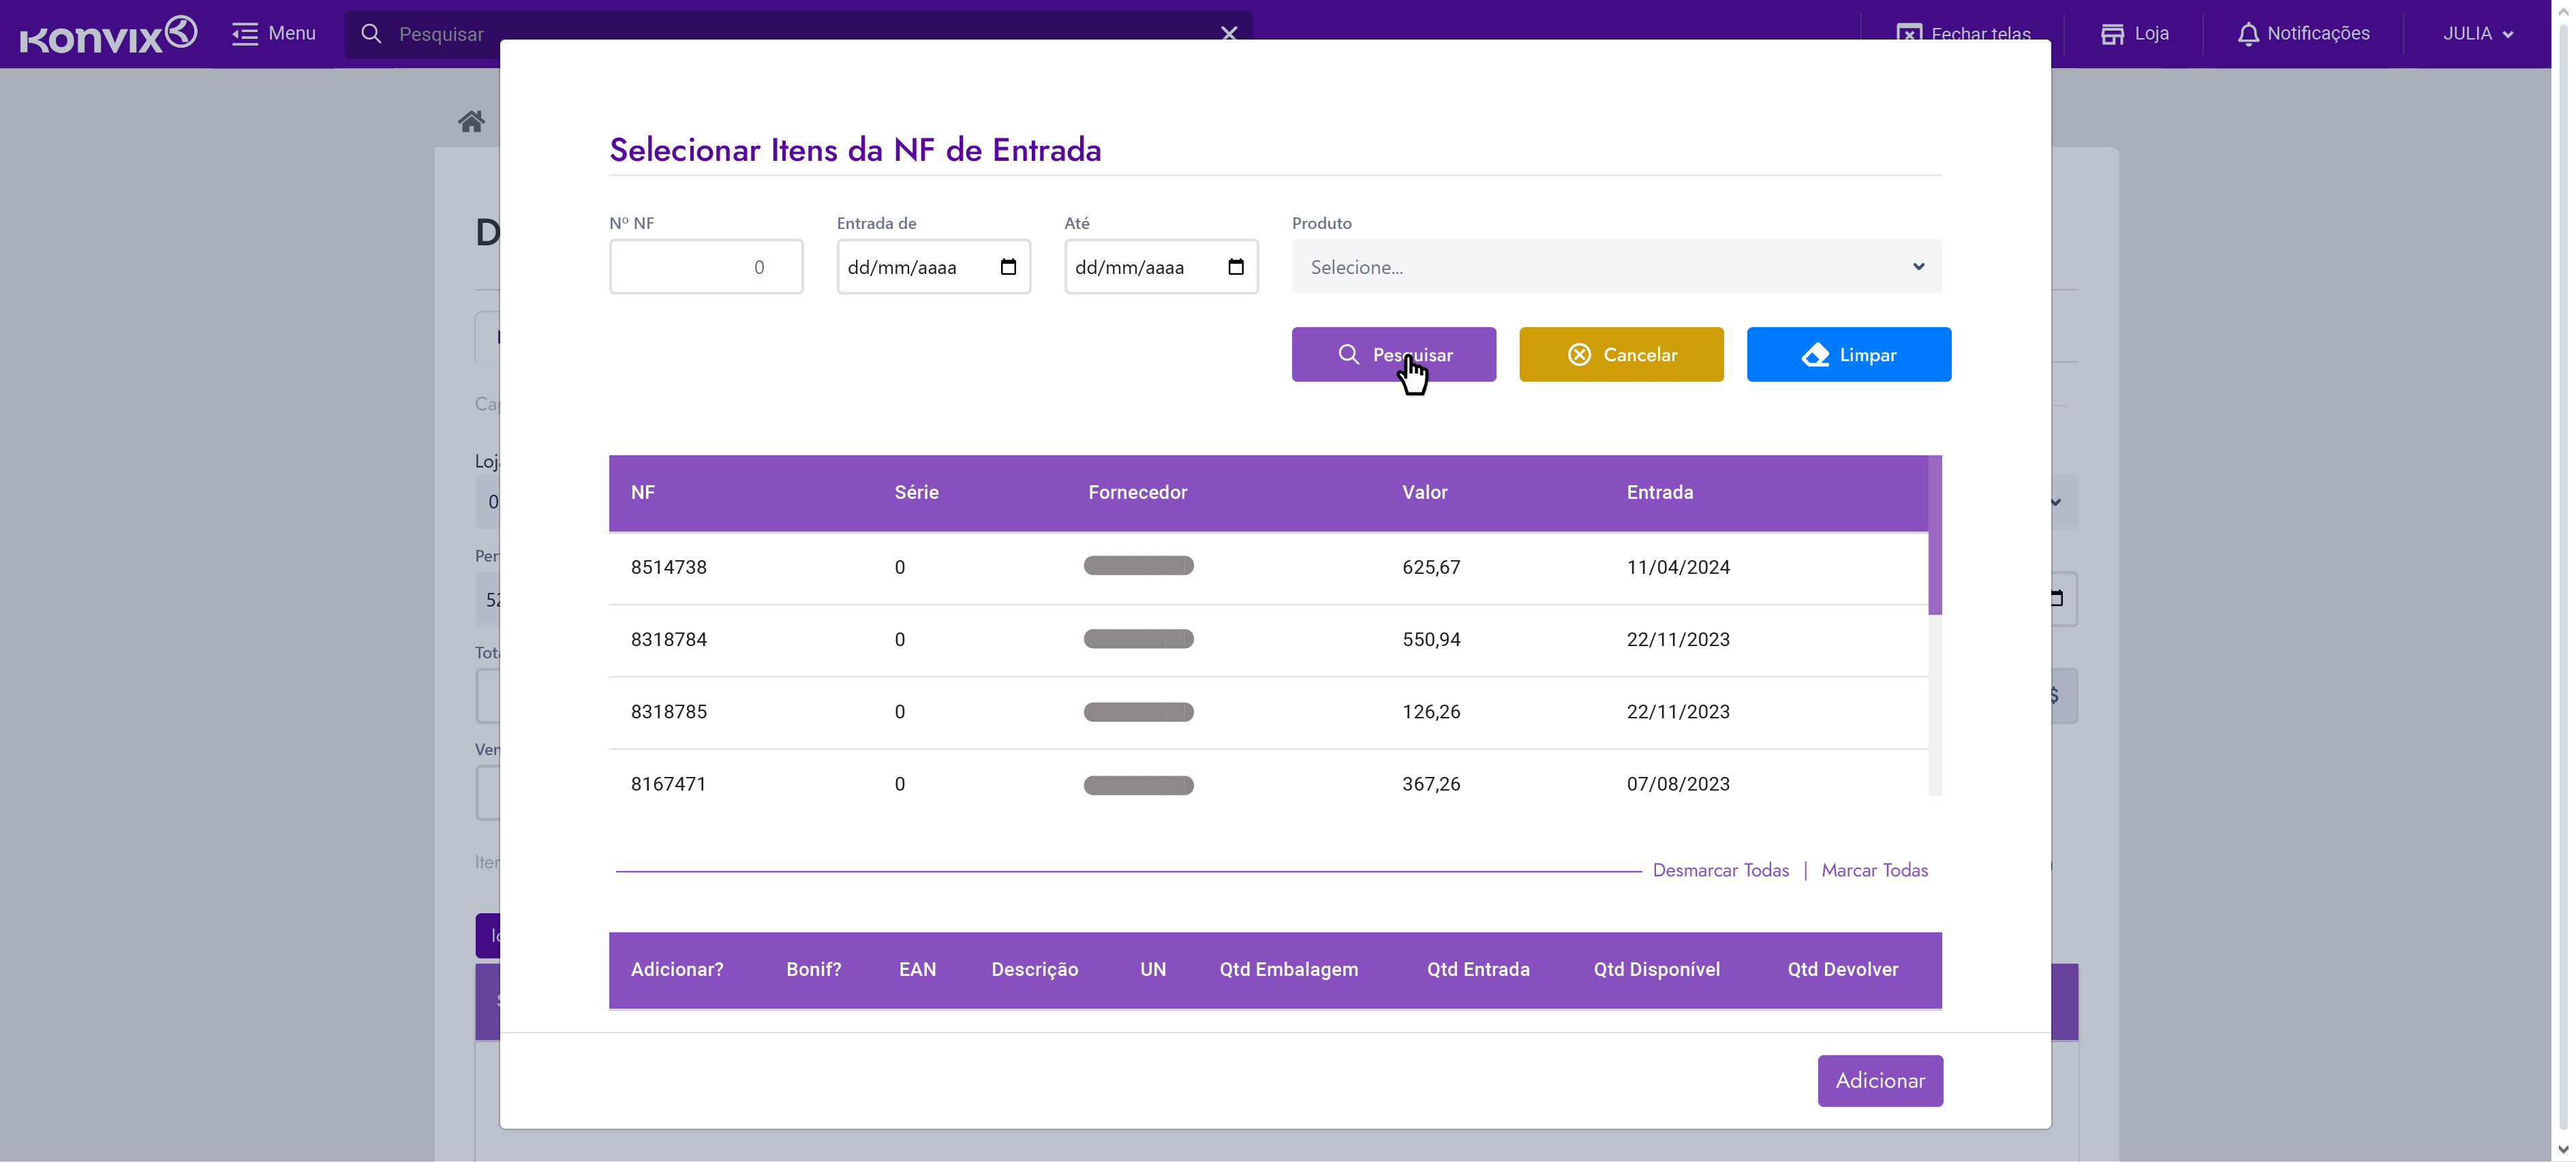Focus the Nº NF input field
Viewport: 2576px width, 1162px height.
tap(706, 267)
